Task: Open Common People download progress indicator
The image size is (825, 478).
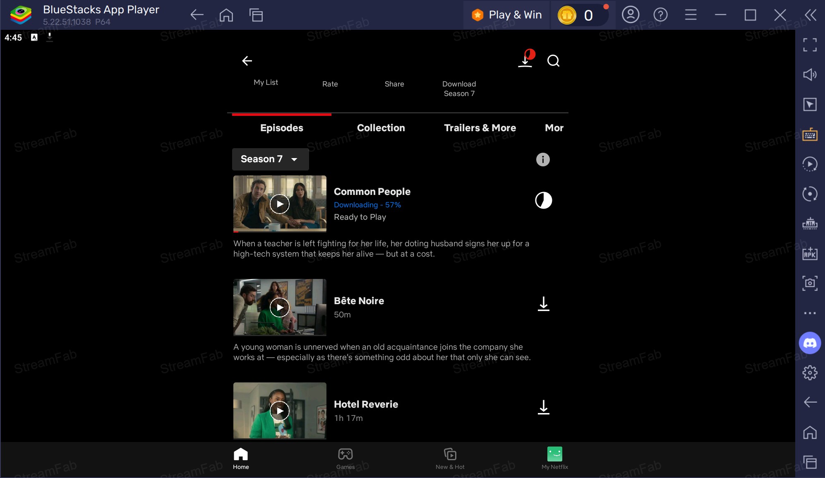Action: 543,200
